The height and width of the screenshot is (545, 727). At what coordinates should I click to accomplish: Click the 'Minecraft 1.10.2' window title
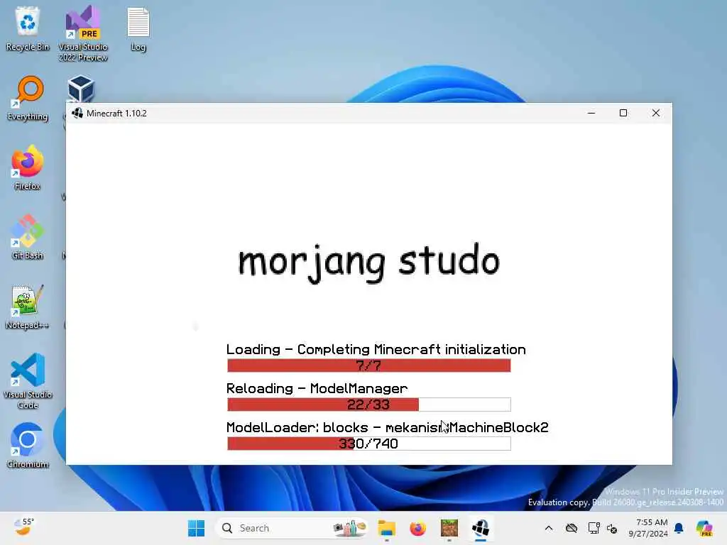click(x=116, y=113)
